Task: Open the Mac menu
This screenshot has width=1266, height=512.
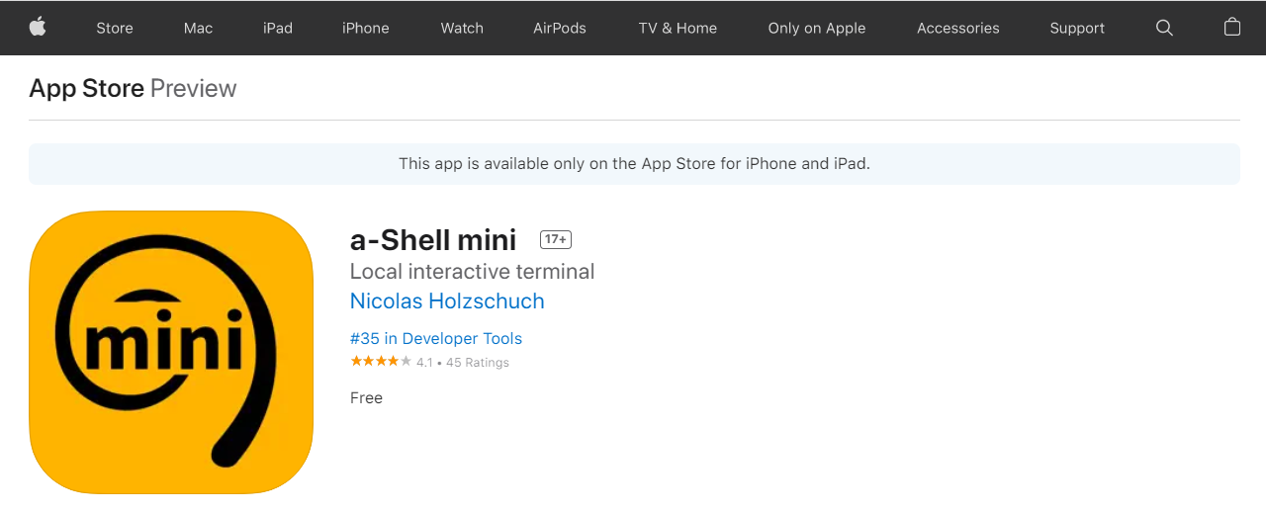Action: tap(198, 28)
